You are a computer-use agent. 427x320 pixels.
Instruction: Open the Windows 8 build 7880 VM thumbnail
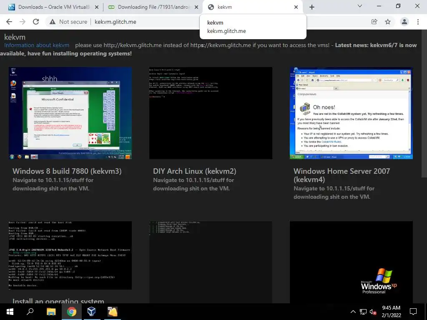tap(70, 113)
